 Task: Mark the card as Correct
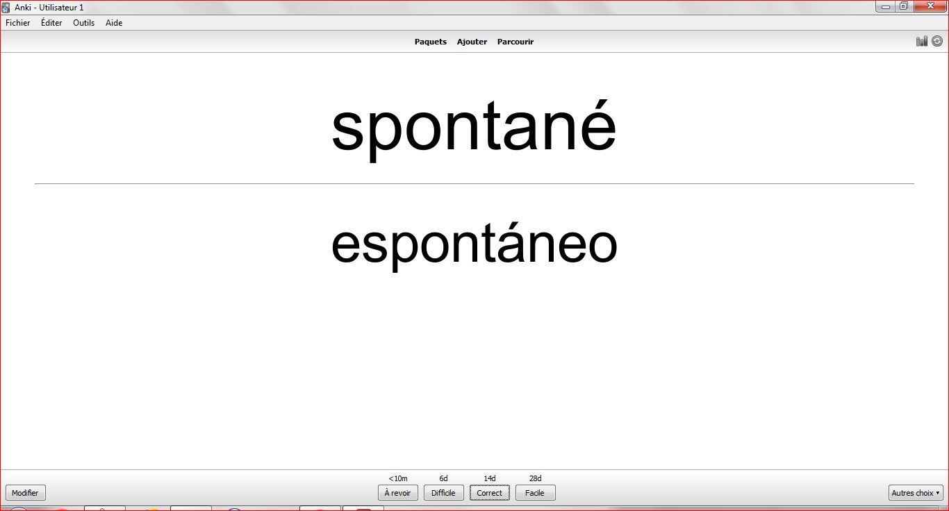point(490,493)
